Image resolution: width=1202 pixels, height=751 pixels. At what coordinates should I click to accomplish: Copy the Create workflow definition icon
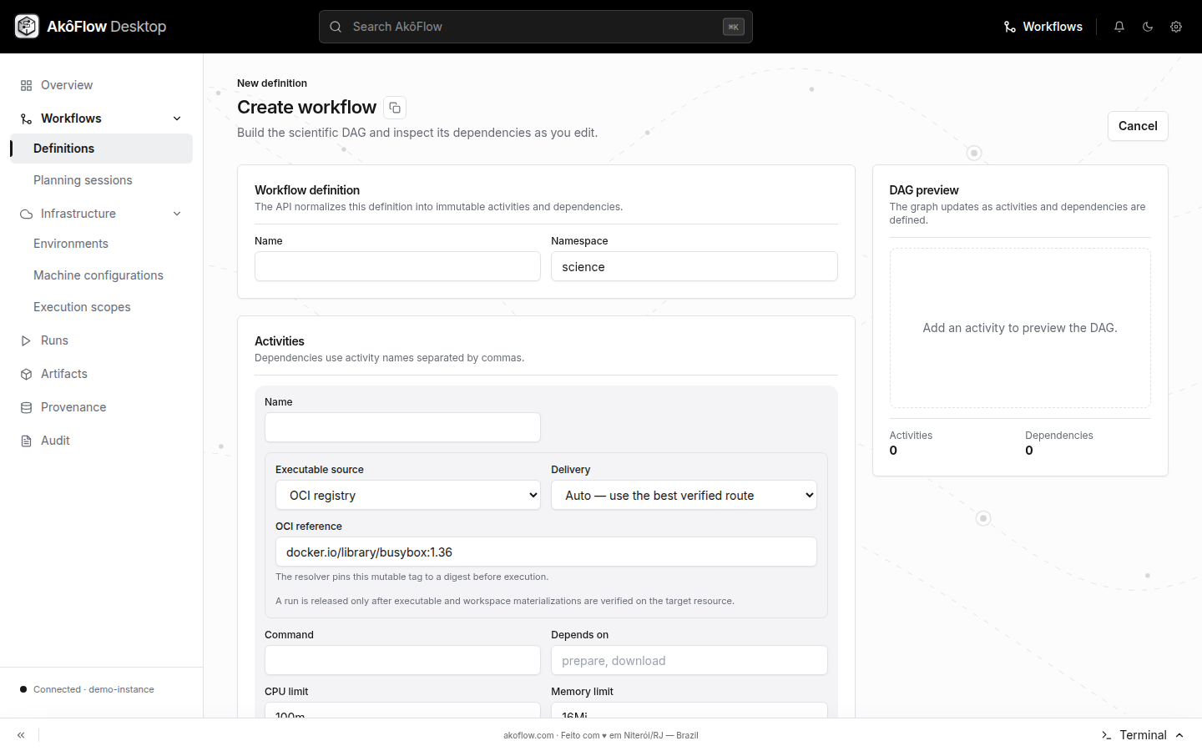click(x=395, y=108)
